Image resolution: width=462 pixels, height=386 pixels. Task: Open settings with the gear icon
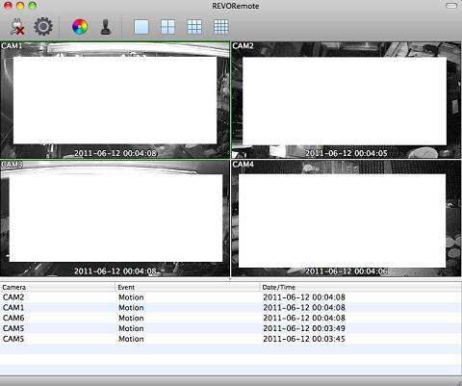[x=43, y=27]
